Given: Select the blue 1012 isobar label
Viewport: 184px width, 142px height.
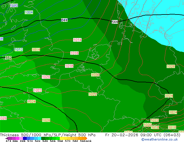Looking at the screenshot, I should point(19,50).
